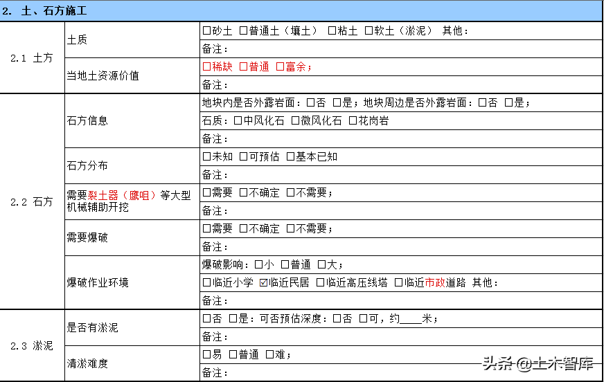This screenshot has height=382, width=604.
Task: Select 未知 for 石方分布
Action: [206, 156]
